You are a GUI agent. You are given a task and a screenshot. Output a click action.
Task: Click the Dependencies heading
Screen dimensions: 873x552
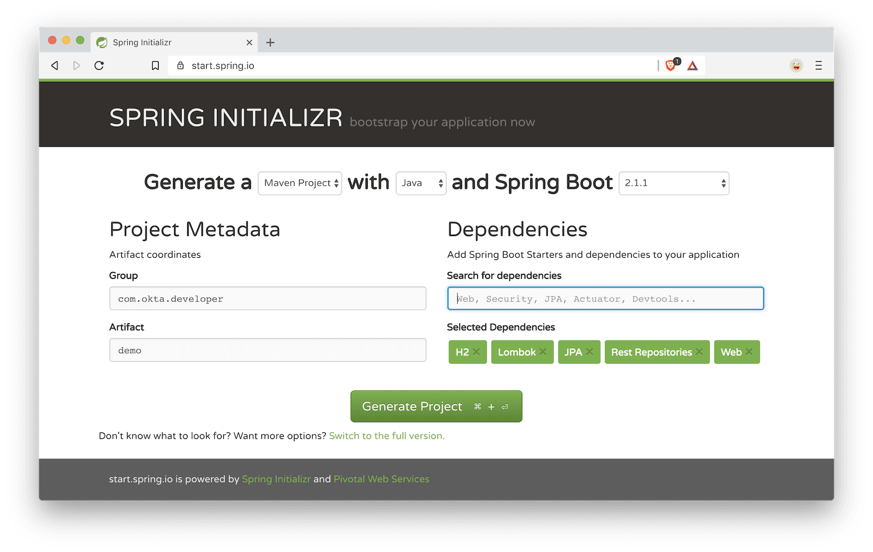517,229
